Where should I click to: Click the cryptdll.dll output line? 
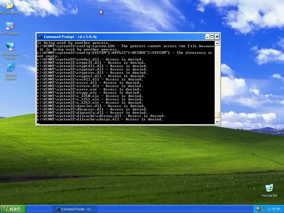(92, 66)
